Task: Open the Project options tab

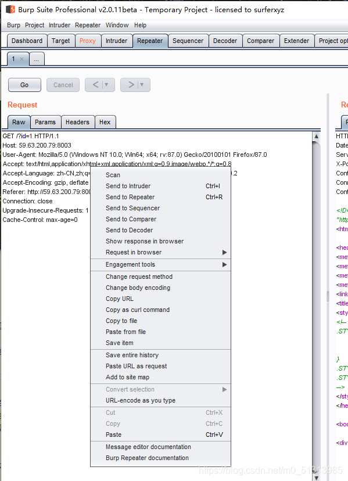Action: point(332,41)
